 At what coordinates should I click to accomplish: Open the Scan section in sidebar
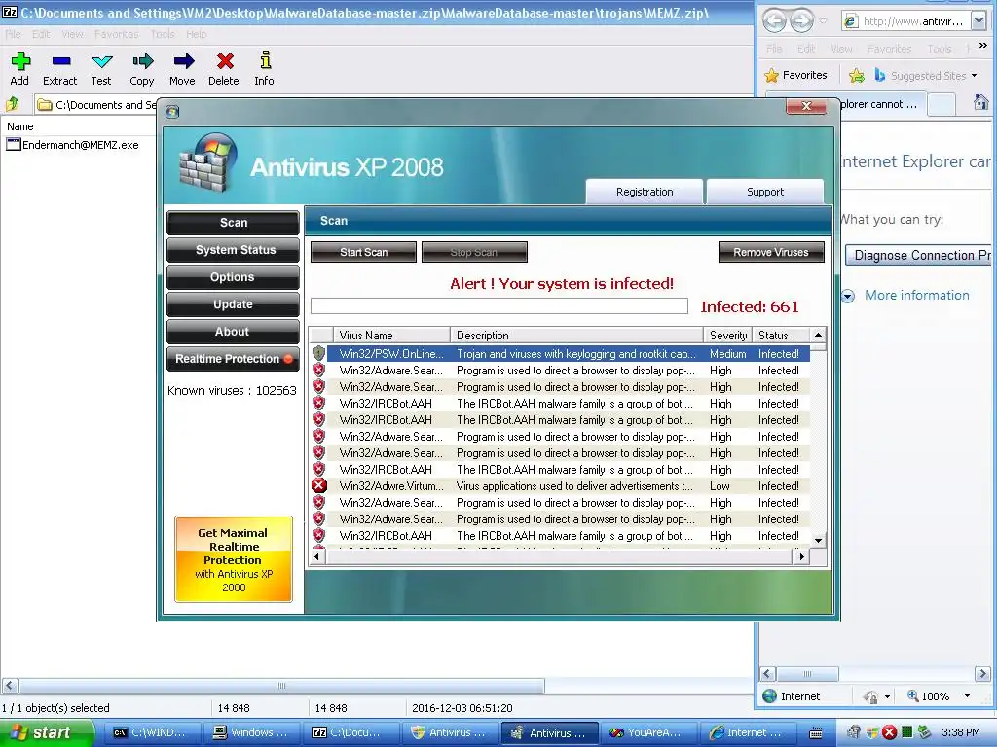(x=233, y=223)
